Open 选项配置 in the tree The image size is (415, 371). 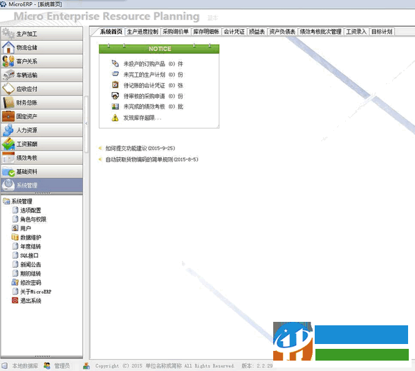[30, 210]
